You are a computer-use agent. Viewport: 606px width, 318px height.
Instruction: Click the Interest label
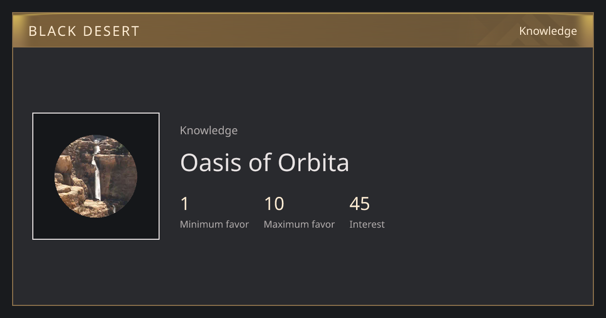click(x=367, y=224)
